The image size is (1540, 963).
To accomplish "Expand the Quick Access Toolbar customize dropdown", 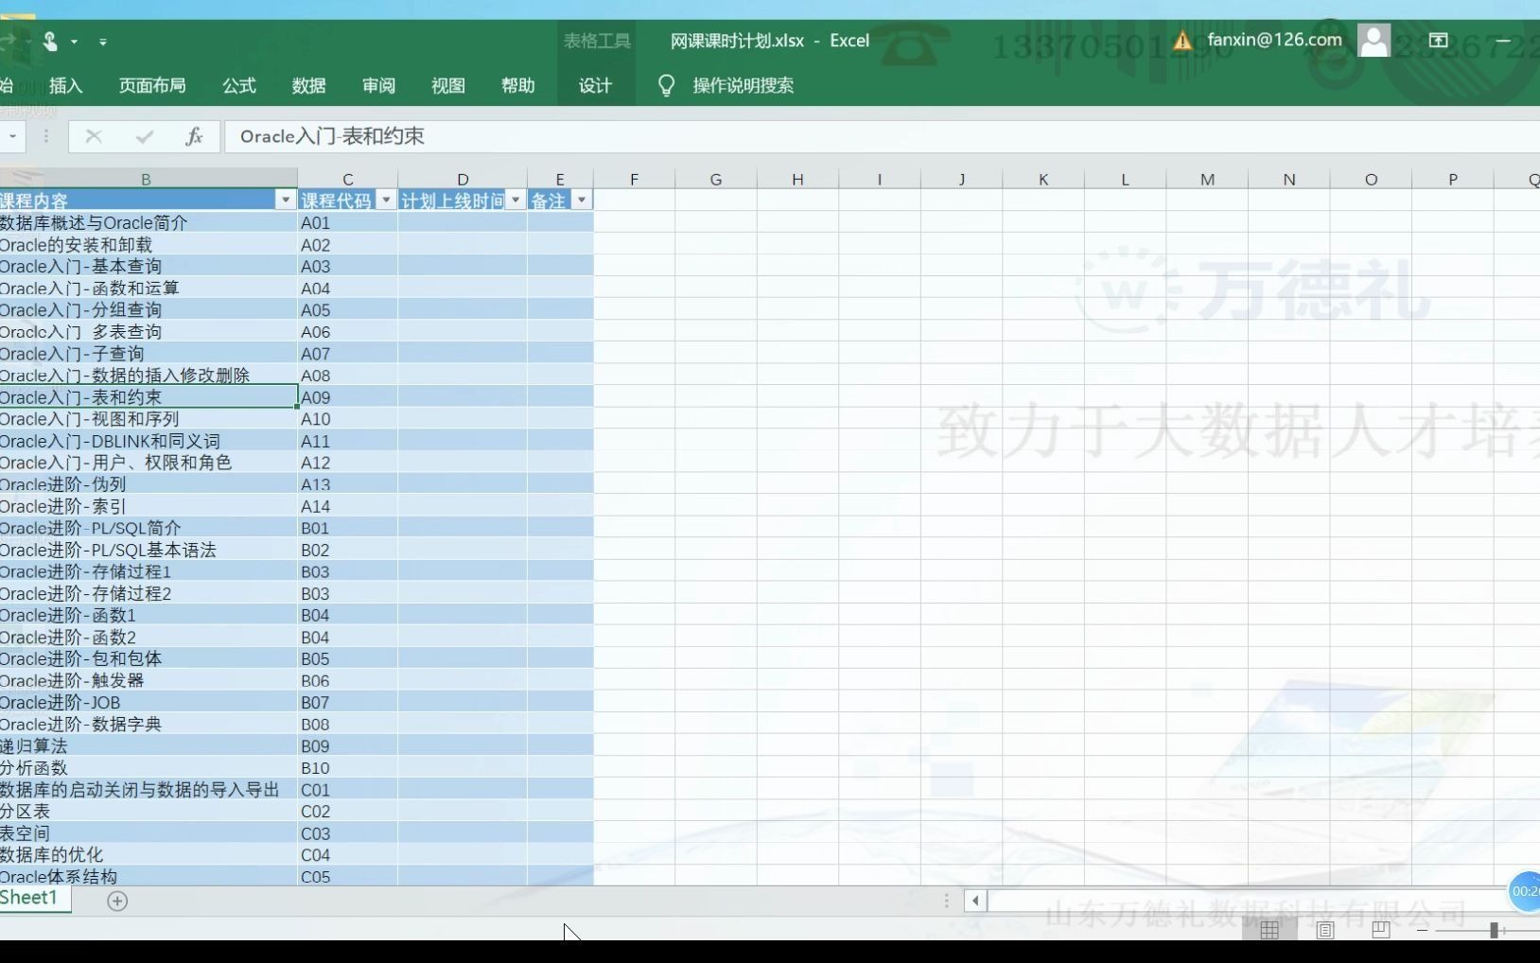I will [x=104, y=42].
